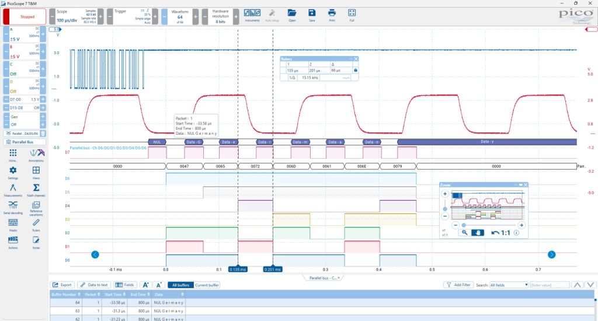
Task: Close the Parallel bus table tab
Action: pos(339,278)
